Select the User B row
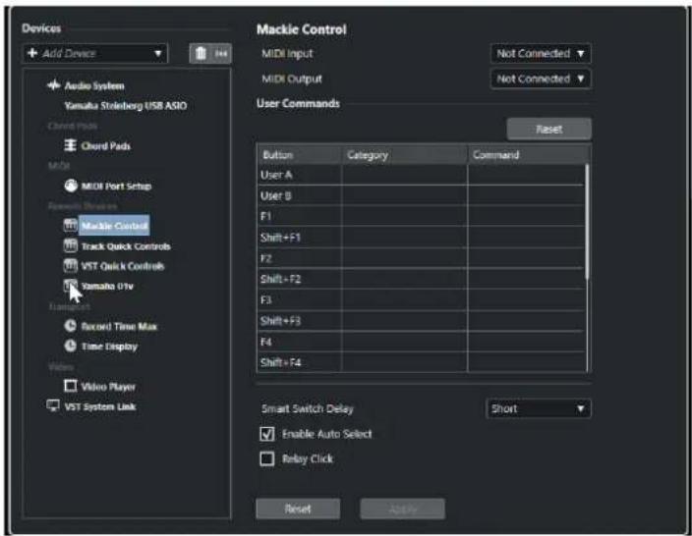This screenshot has height=536, width=692. coord(422,195)
